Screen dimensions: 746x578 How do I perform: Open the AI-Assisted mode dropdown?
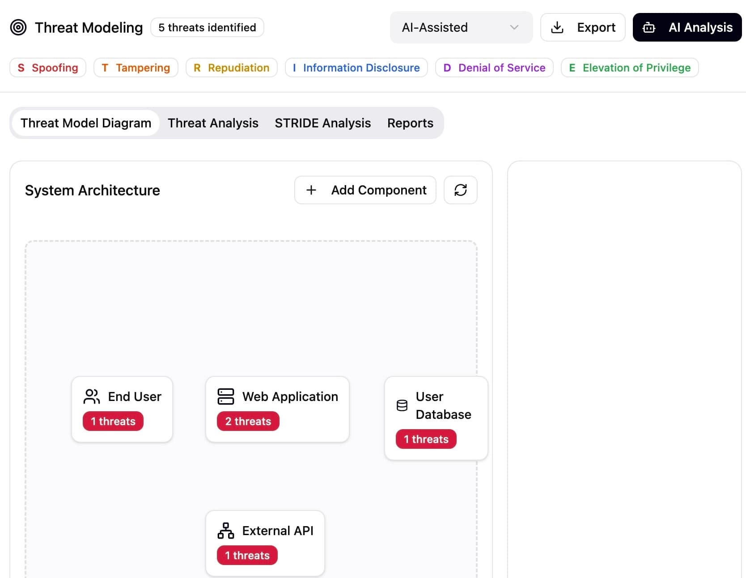(461, 27)
